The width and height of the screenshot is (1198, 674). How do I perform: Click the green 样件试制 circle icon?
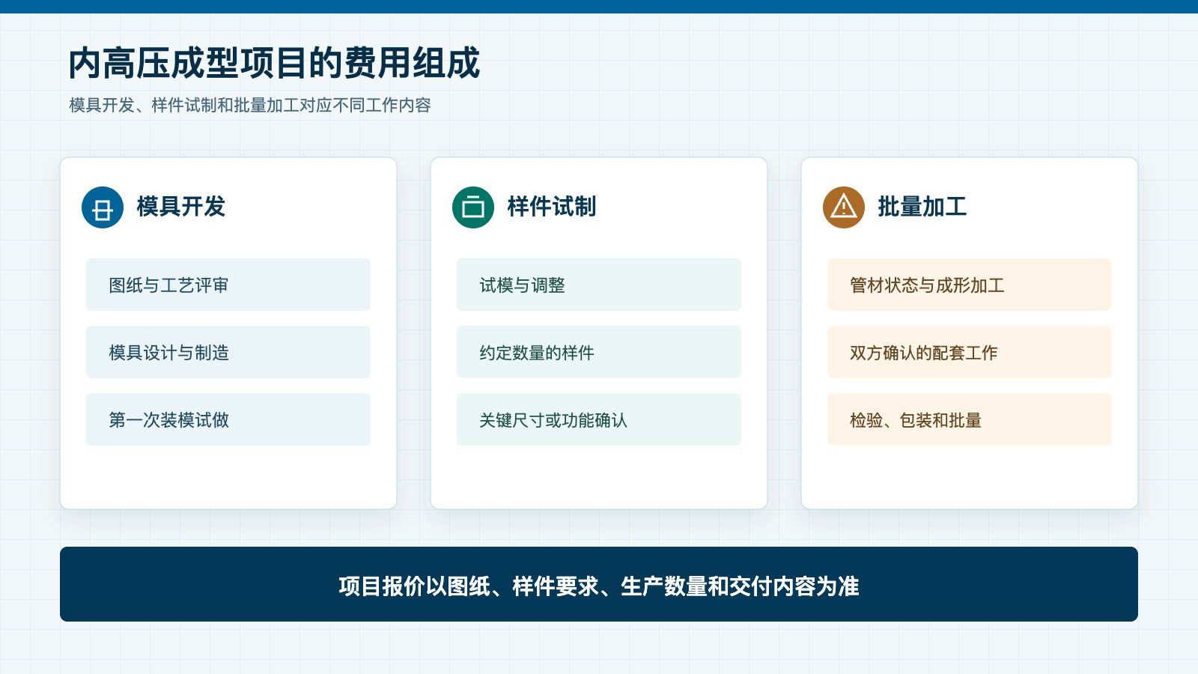click(x=473, y=207)
